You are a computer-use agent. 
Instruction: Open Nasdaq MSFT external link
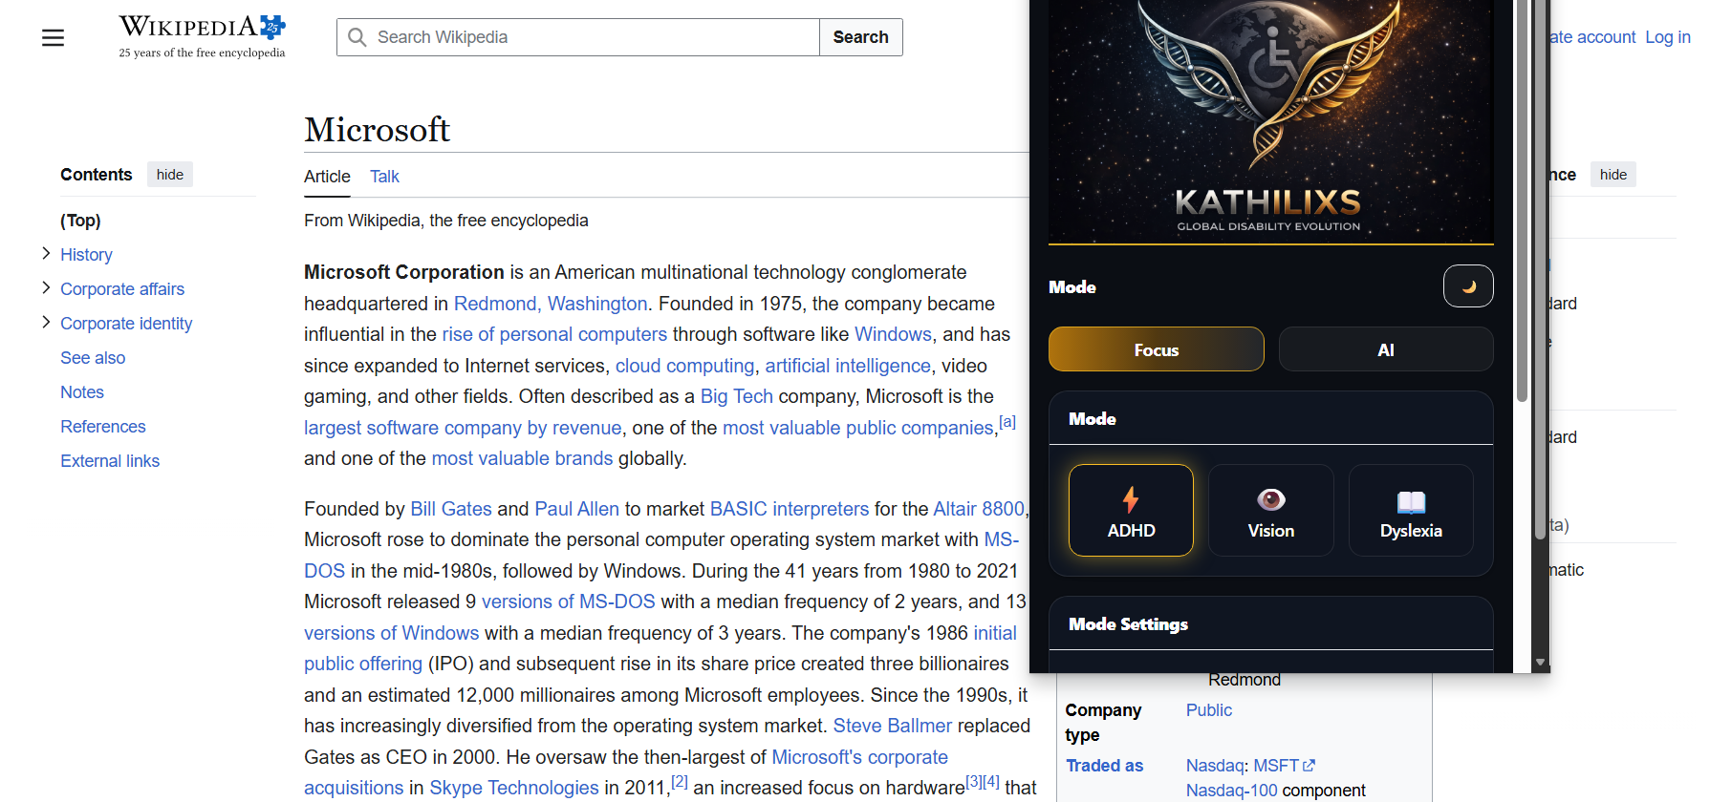click(x=1285, y=766)
